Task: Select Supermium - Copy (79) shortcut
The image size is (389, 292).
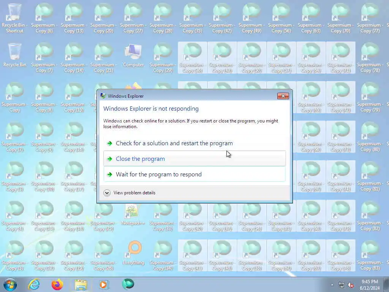Action: point(370,97)
